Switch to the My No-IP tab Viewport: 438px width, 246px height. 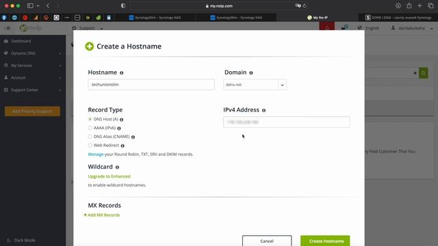[x=318, y=18]
